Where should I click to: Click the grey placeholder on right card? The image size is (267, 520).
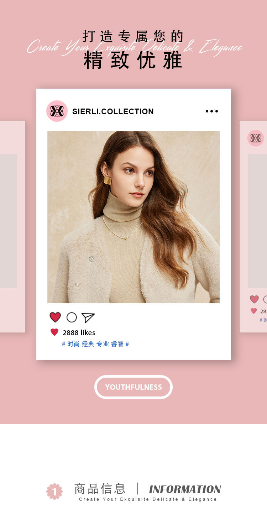coord(257,221)
